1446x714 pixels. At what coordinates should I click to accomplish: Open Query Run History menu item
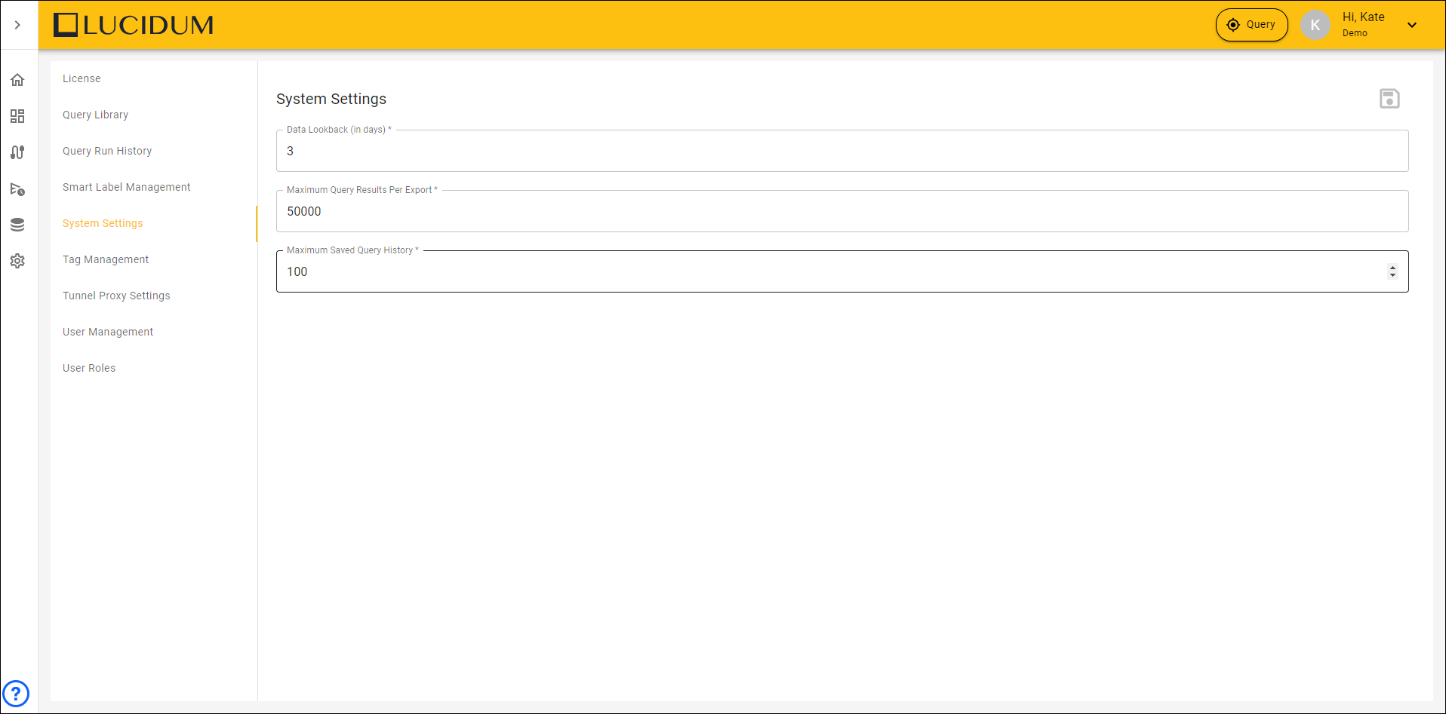click(107, 151)
